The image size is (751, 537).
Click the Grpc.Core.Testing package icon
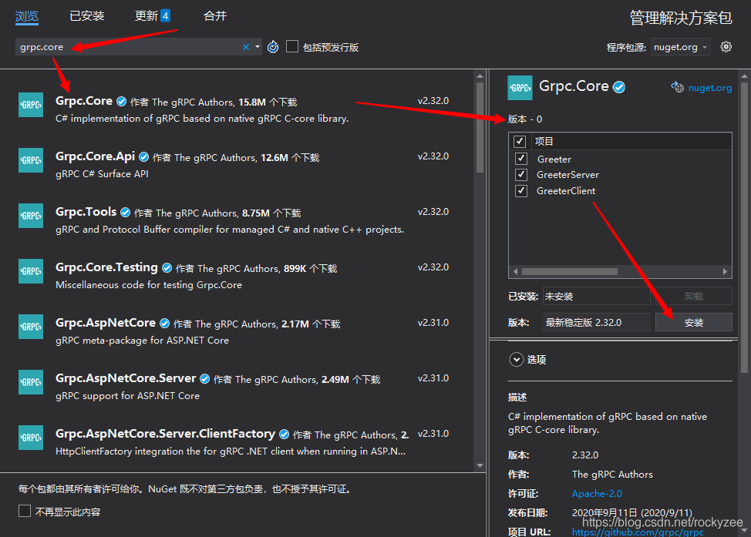(x=31, y=271)
